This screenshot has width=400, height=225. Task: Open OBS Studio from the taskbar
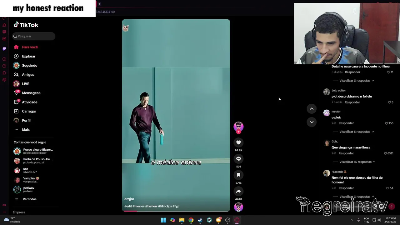point(228,220)
